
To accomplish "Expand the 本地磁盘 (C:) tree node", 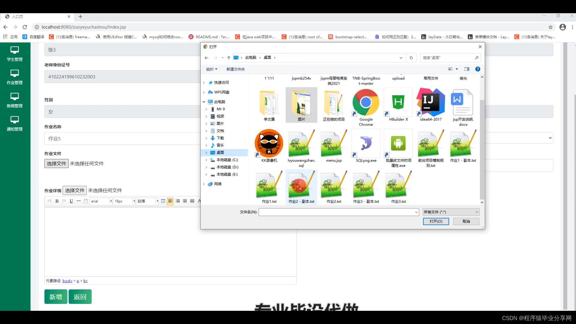I will point(206,160).
